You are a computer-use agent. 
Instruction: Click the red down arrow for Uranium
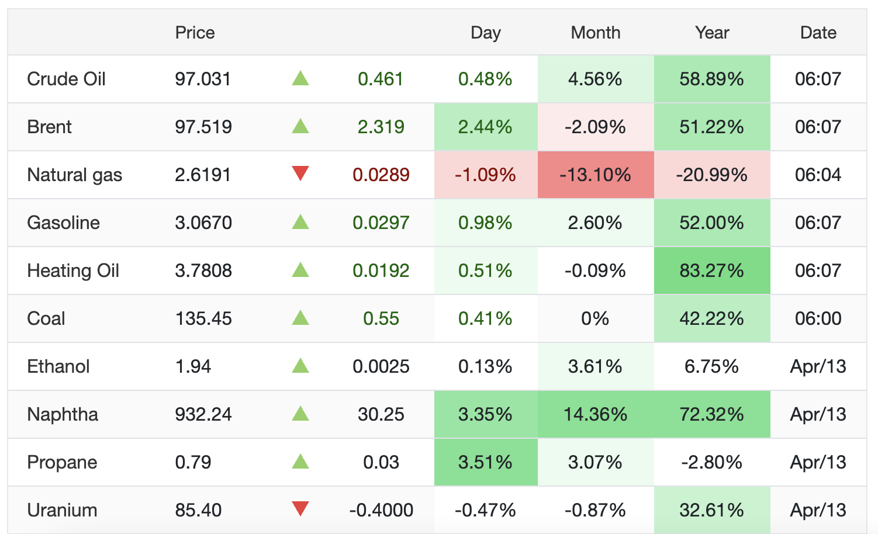(300, 509)
